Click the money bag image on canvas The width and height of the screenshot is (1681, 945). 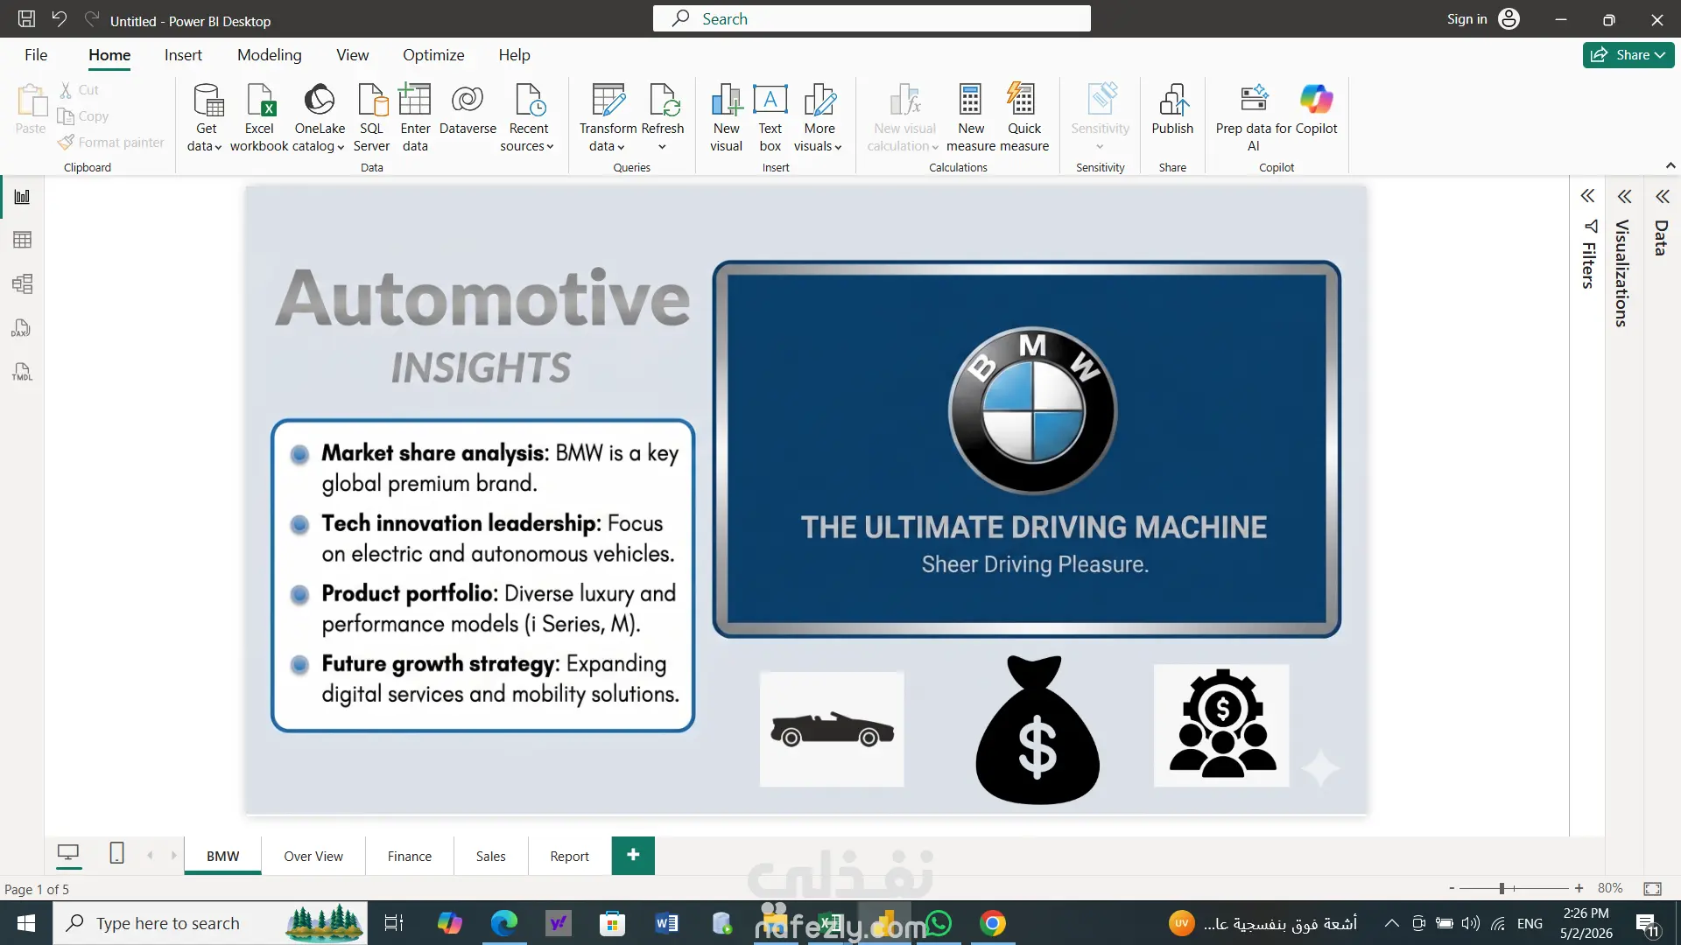click(x=1037, y=730)
